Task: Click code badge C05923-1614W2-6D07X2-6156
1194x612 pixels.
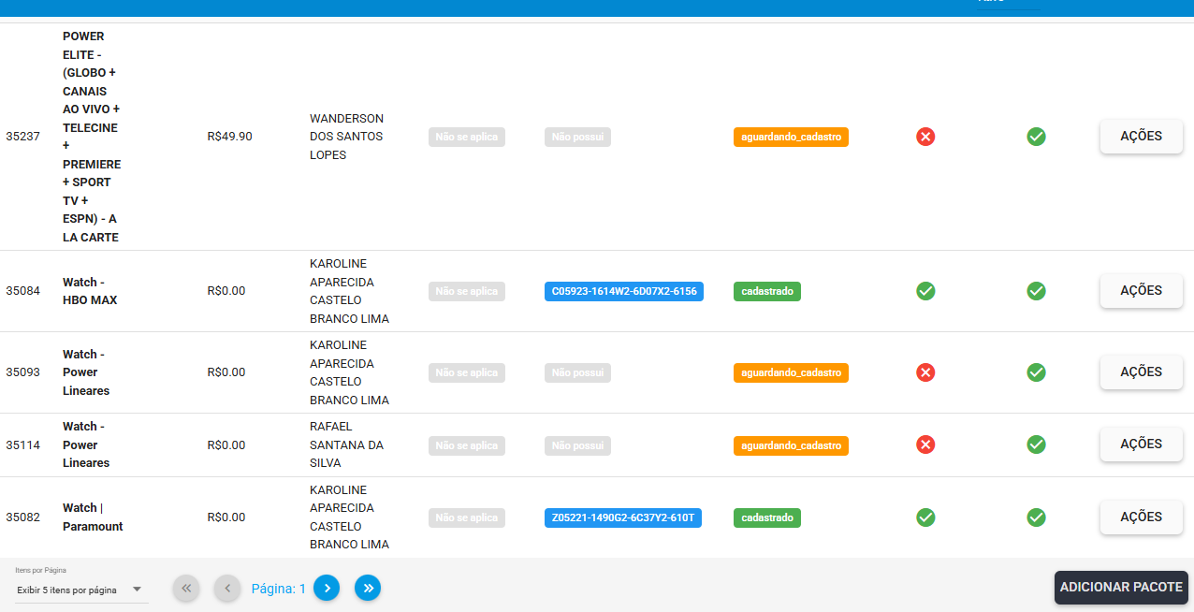Action: (x=624, y=291)
